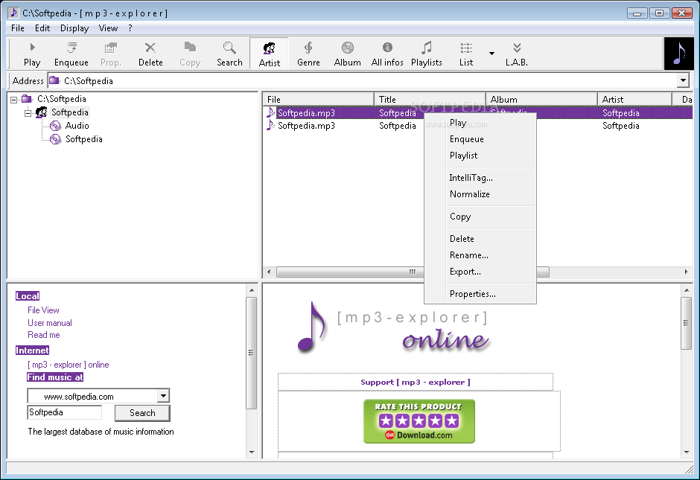
Task: Click the file list horizontal scrollbar thumb
Action: [413, 272]
